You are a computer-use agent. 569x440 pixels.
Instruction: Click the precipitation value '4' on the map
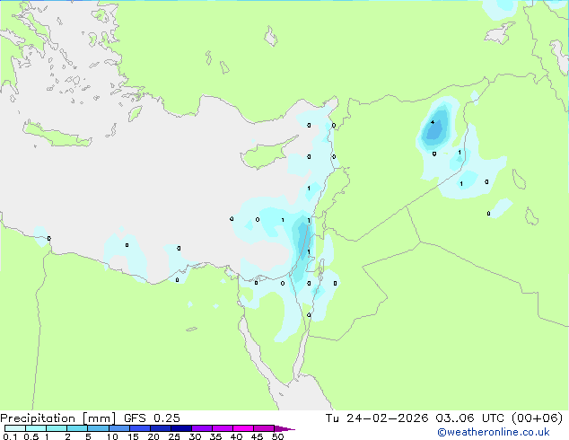(x=433, y=122)
